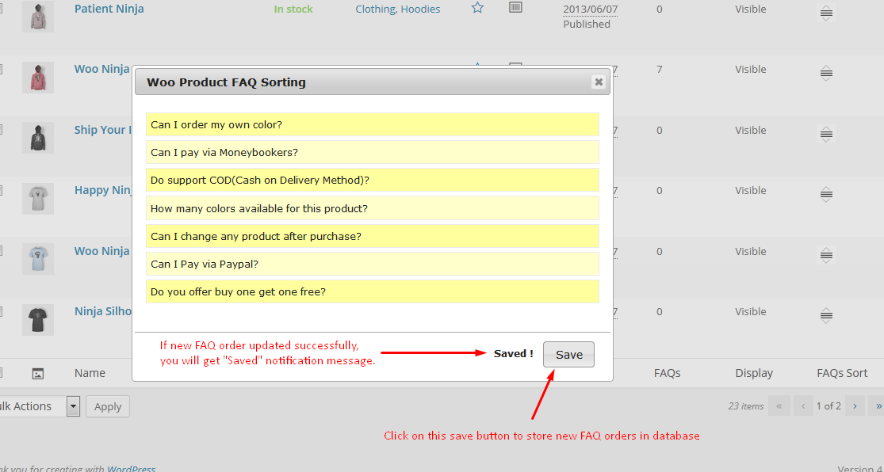884x472 pixels.
Task: Go to the next page using the right chevron
Action: pos(855,405)
